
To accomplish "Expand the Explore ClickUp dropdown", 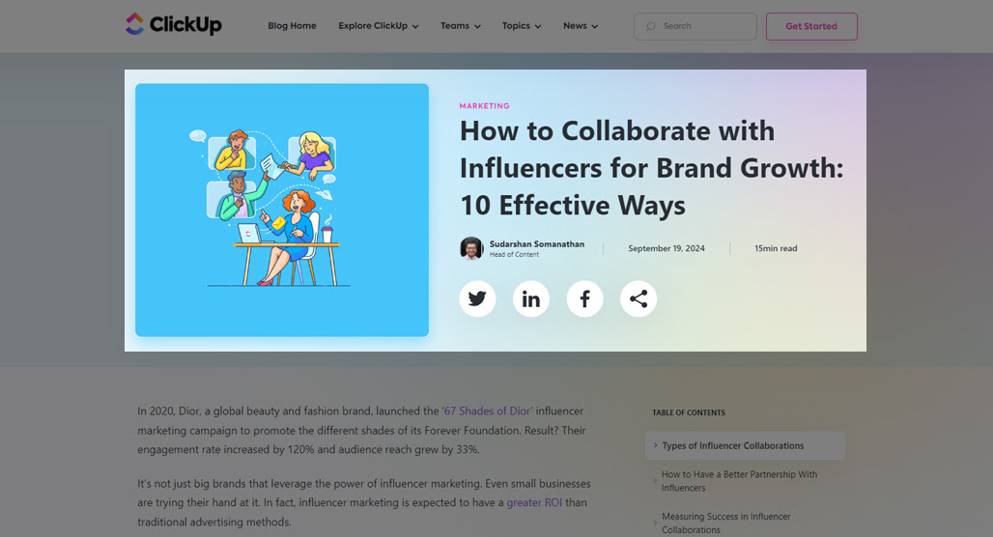I will point(378,26).
